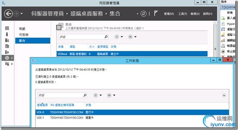The width and height of the screenshot is (238, 130).
Task: Open the breadcrumb dropdown arrow left of the refresh icon
Action: (x=137, y=14)
